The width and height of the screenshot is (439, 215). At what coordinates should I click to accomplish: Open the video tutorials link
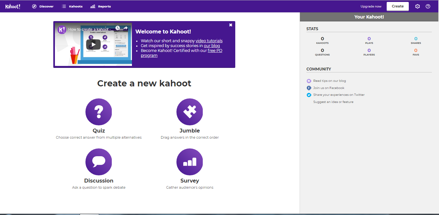(x=209, y=41)
